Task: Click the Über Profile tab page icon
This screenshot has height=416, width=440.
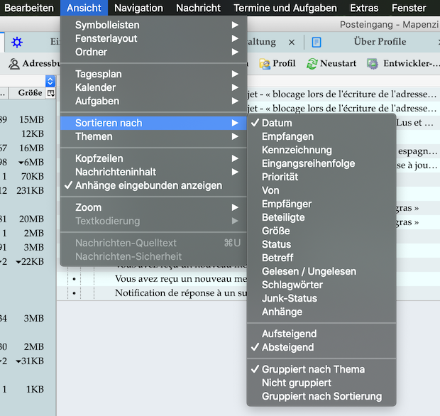Action: coord(317,42)
